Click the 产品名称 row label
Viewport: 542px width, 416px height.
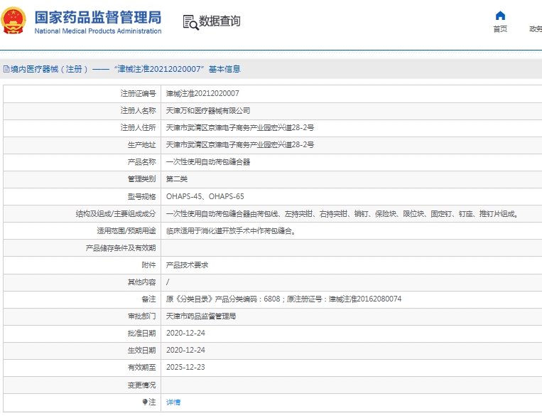point(142,162)
